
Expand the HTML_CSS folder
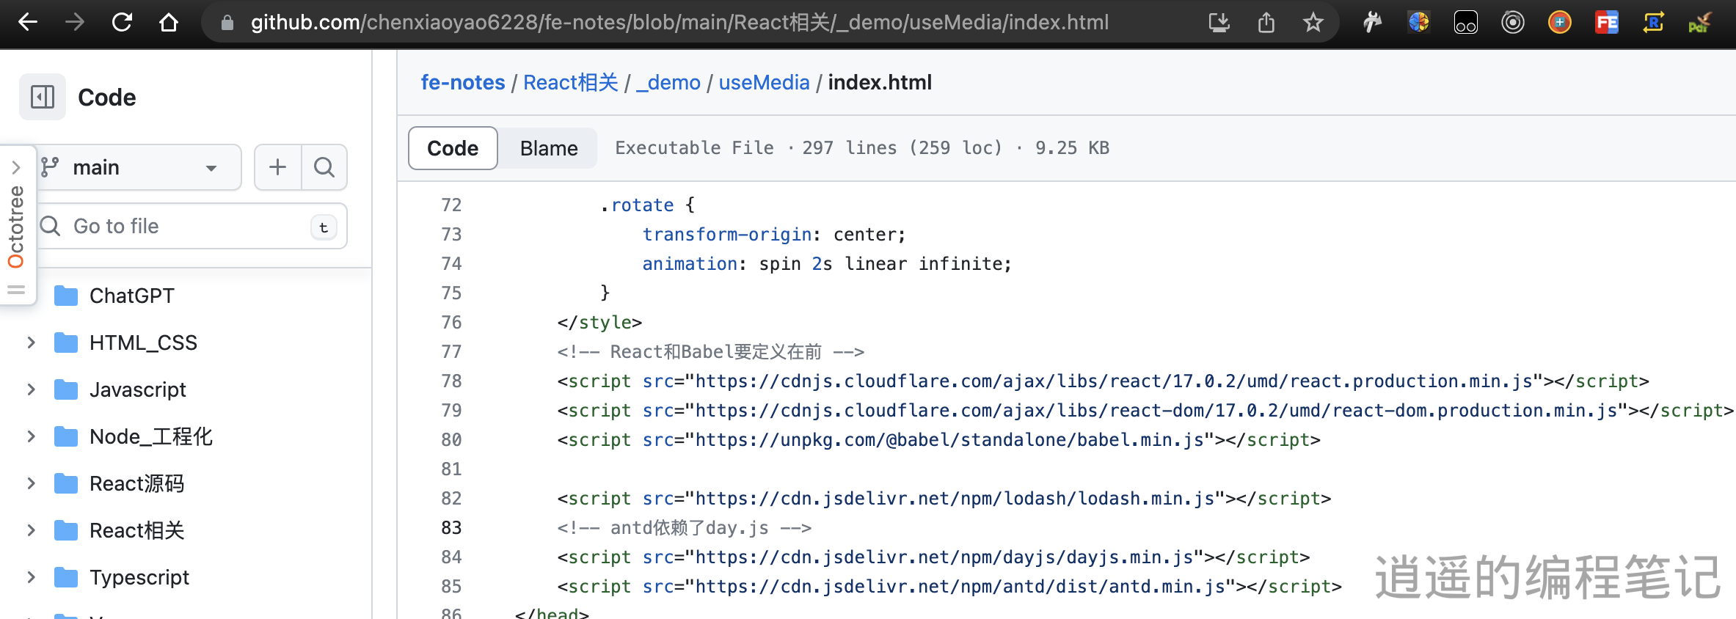coord(31,343)
